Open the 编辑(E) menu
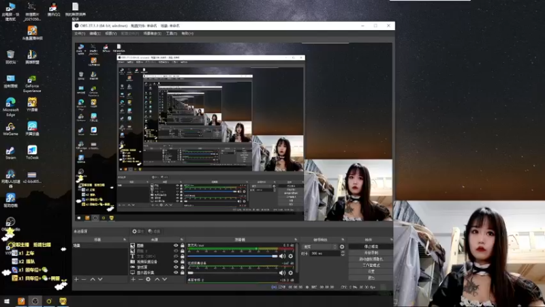This screenshot has width=545, height=307. 95,33
